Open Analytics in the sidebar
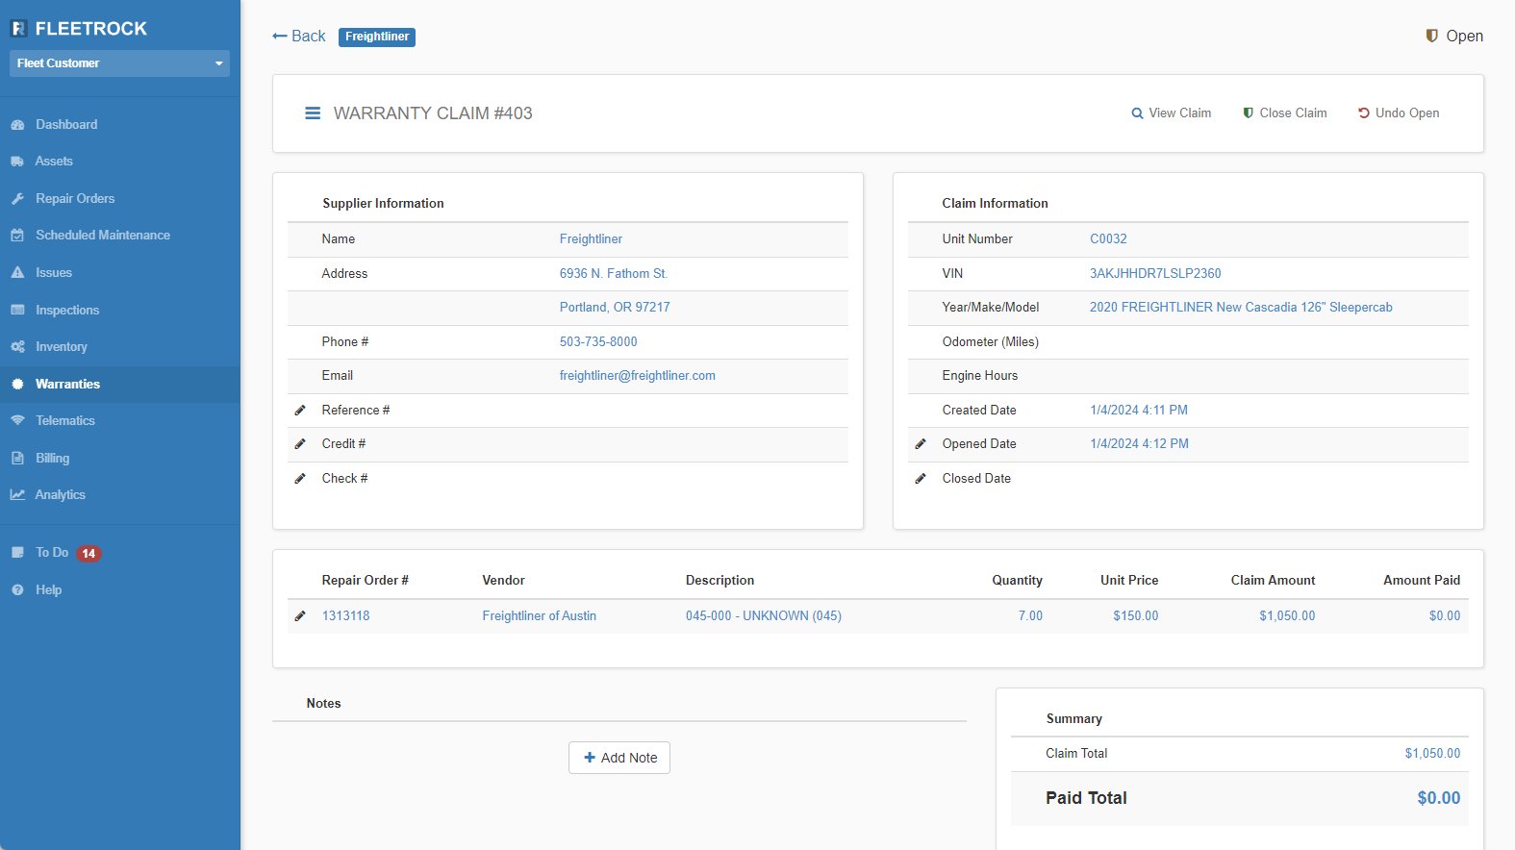The height and width of the screenshot is (850, 1515). pos(61,495)
